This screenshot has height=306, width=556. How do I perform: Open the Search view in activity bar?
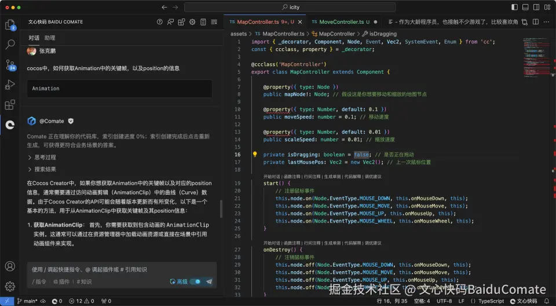(x=10, y=45)
